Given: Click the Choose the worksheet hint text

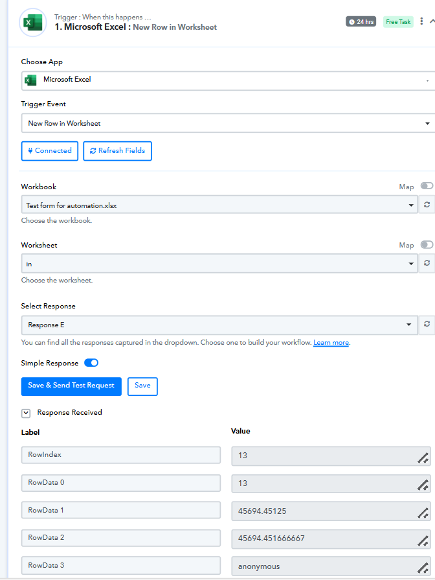Looking at the screenshot, I should point(57,280).
